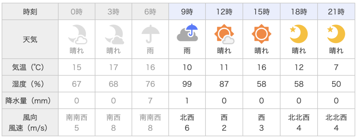Click the 湿度（%） row label
This screenshot has height=139, width=358.
30,84
